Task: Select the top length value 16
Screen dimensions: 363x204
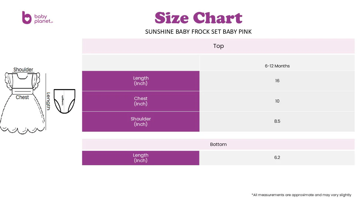Action: pos(277,81)
